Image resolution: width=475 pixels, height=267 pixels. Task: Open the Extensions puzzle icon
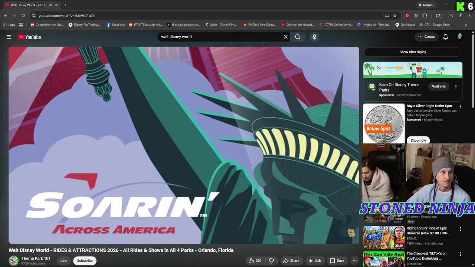425,16
